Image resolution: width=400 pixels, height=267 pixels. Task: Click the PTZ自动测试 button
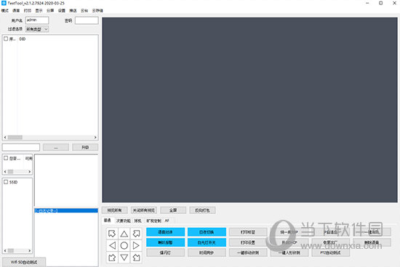point(330,252)
